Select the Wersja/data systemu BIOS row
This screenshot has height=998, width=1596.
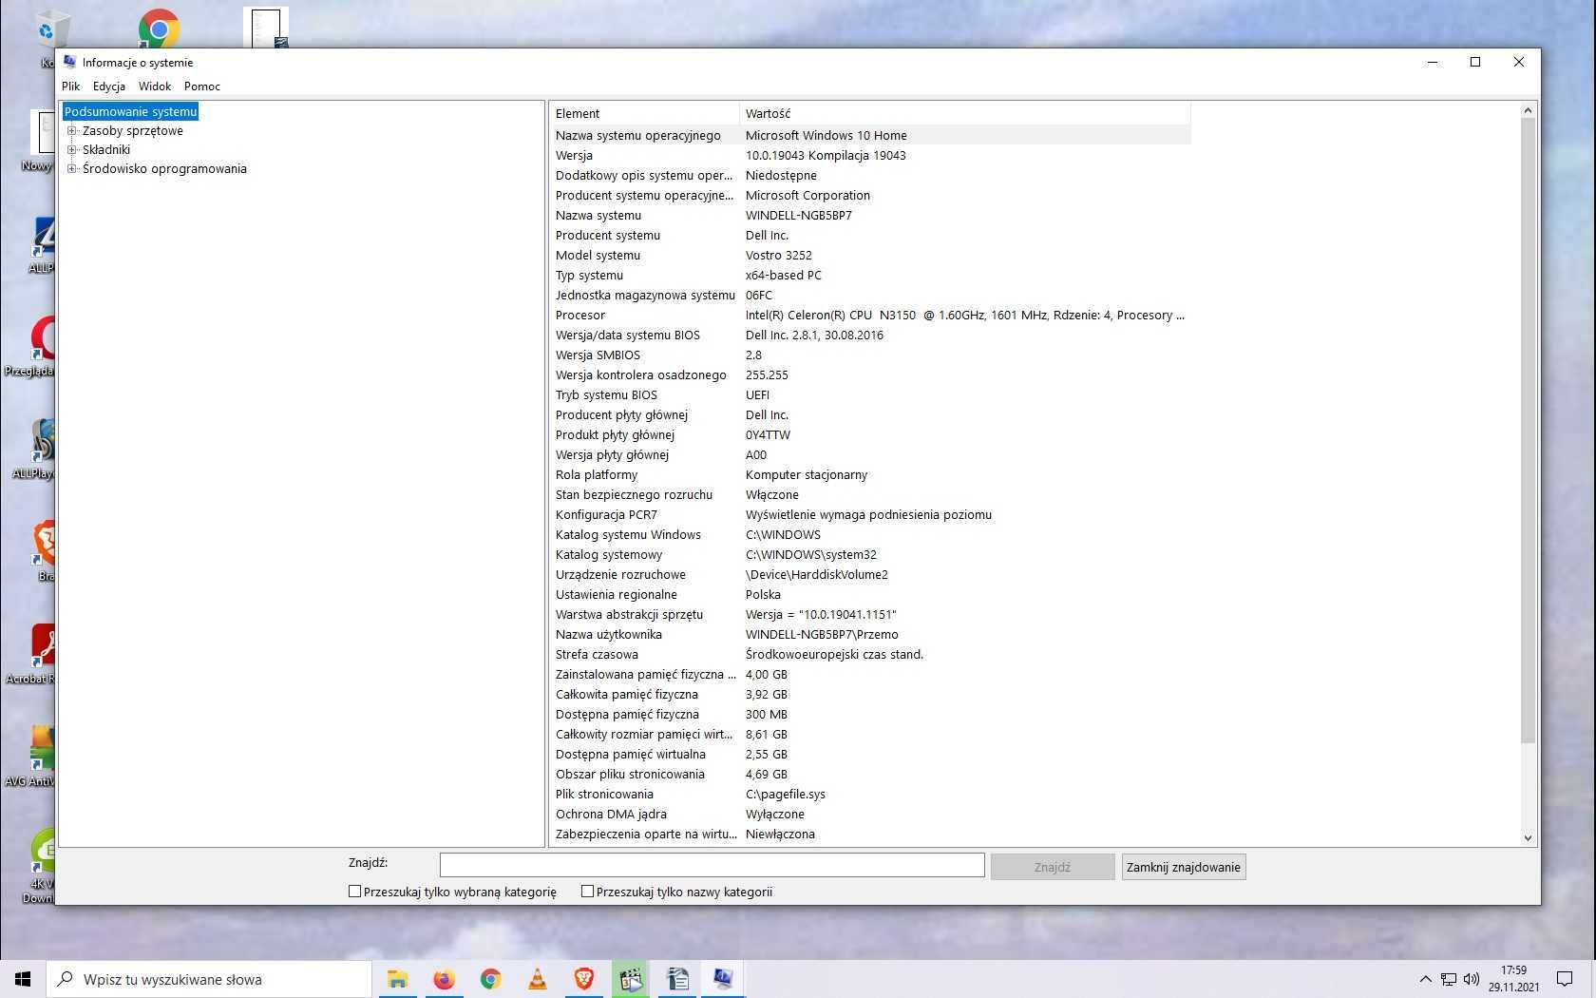point(870,336)
